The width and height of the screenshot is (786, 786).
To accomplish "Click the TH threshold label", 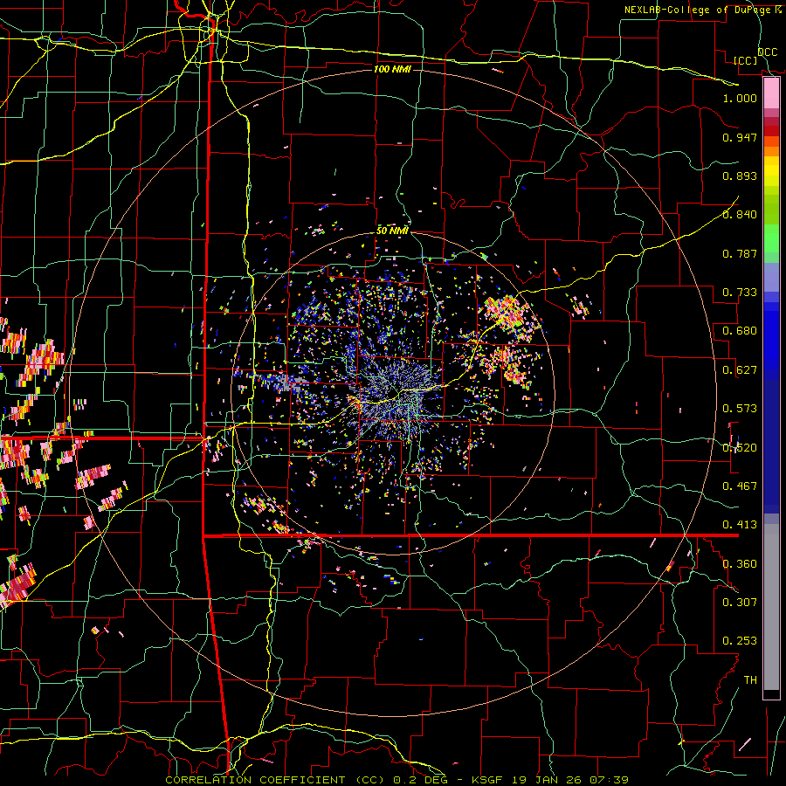I will [750, 680].
